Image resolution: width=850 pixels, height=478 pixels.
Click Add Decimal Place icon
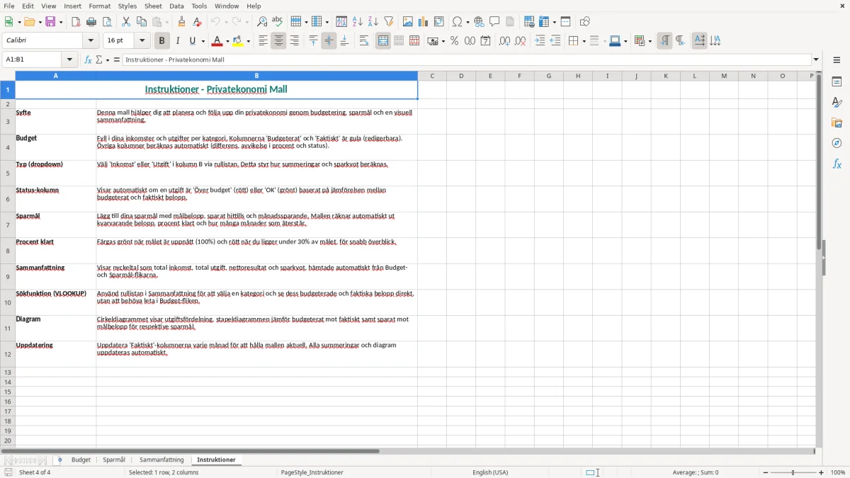(x=504, y=41)
